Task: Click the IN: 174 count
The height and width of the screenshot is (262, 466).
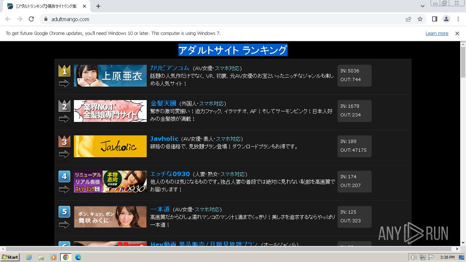Action: click(348, 177)
